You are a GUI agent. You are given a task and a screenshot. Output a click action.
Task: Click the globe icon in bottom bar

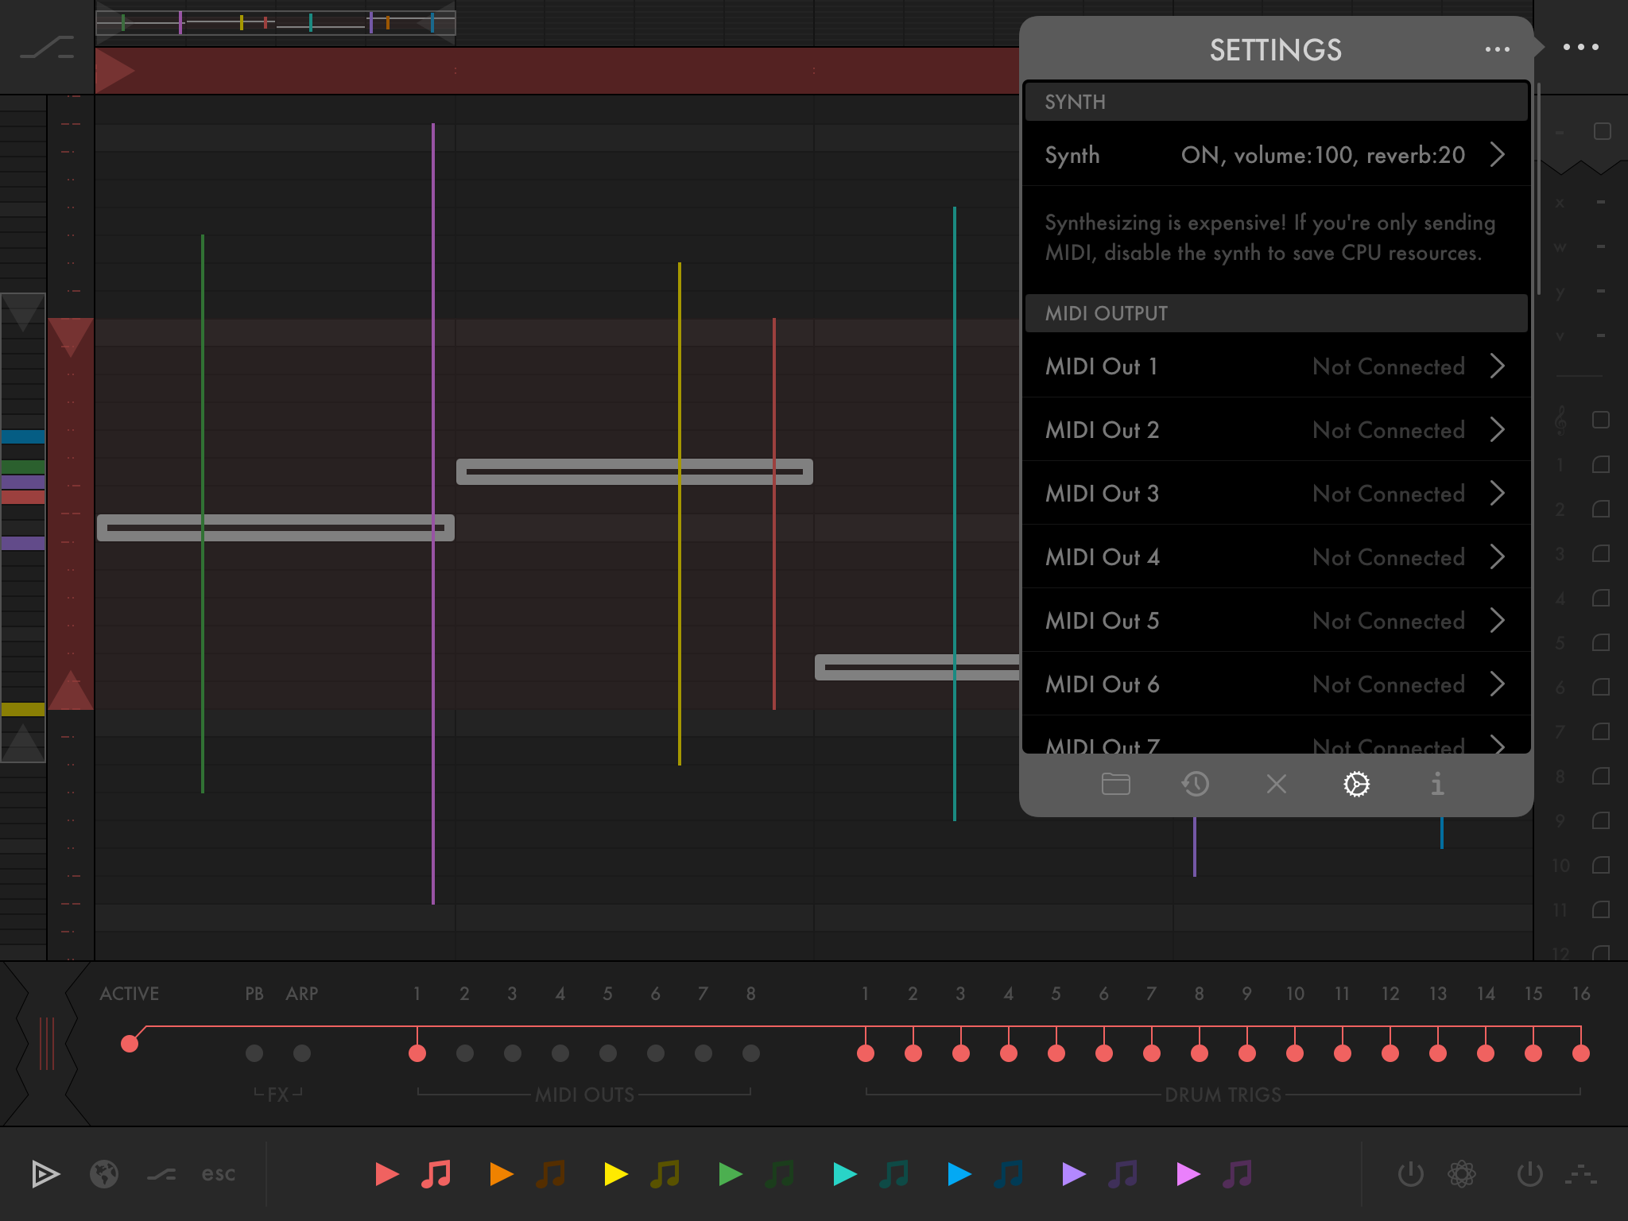click(x=104, y=1173)
